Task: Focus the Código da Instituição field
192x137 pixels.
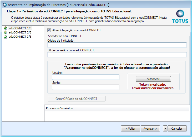Action: point(117,45)
